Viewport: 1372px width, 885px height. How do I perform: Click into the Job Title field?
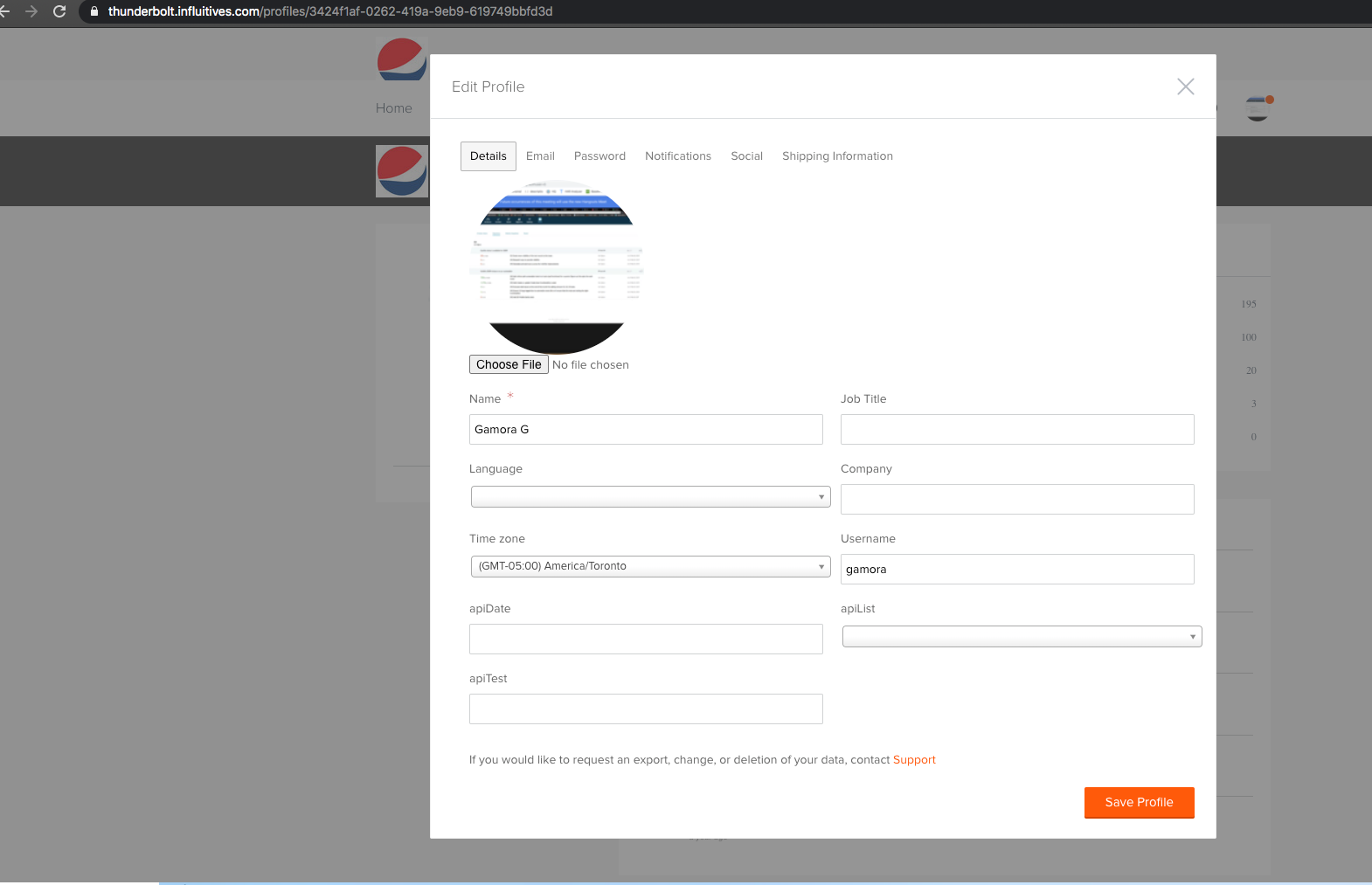[x=1017, y=430]
